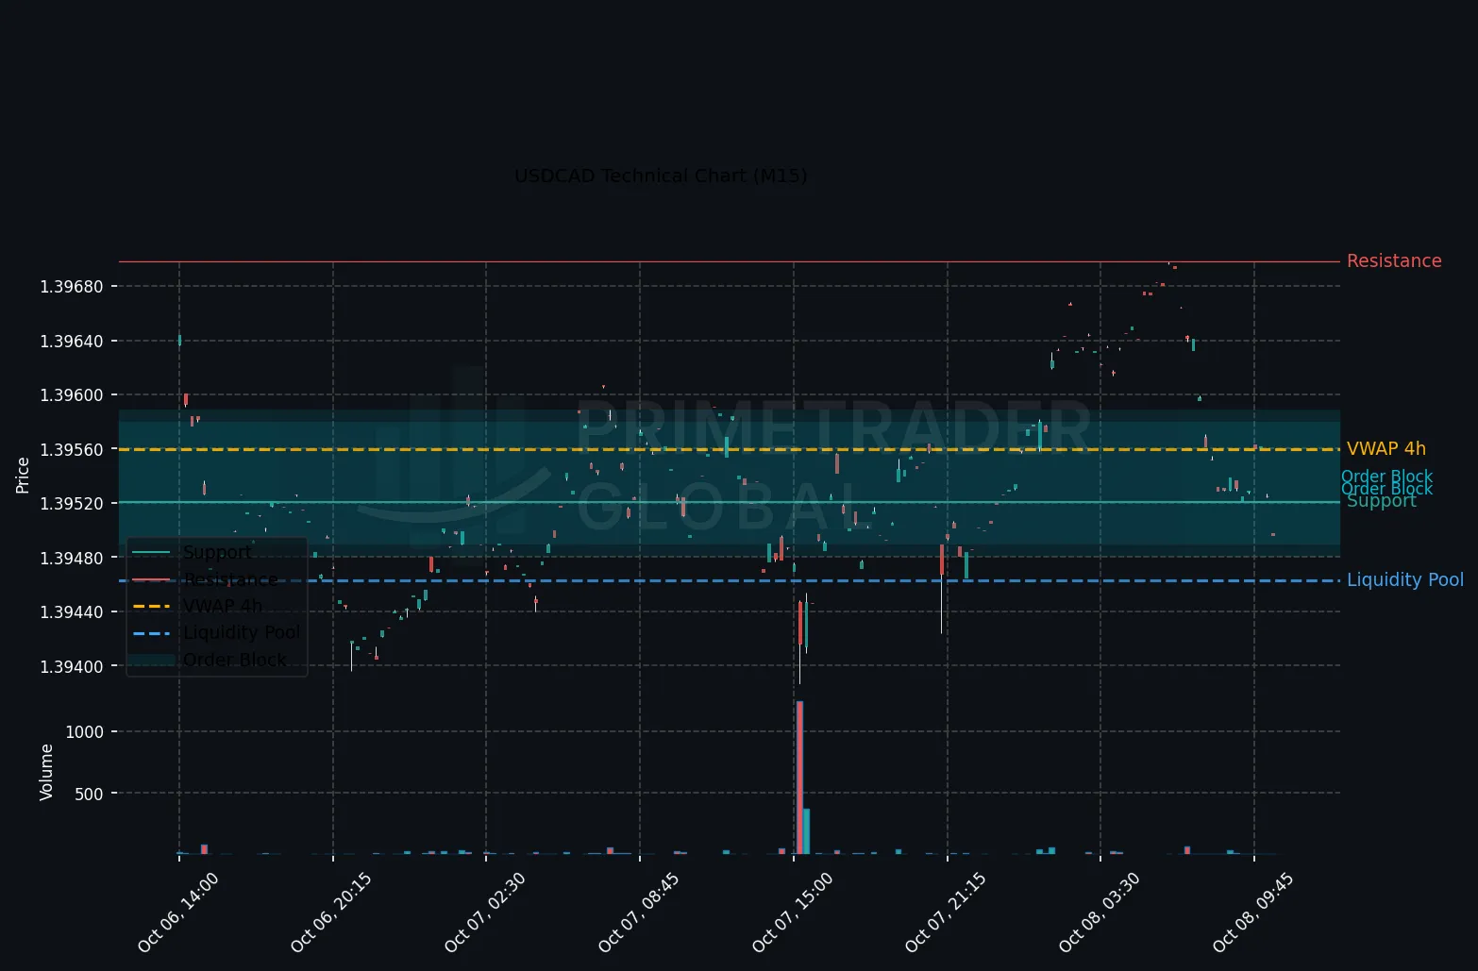Click the 1.39560 price axis tick

click(x=72, y=449)
